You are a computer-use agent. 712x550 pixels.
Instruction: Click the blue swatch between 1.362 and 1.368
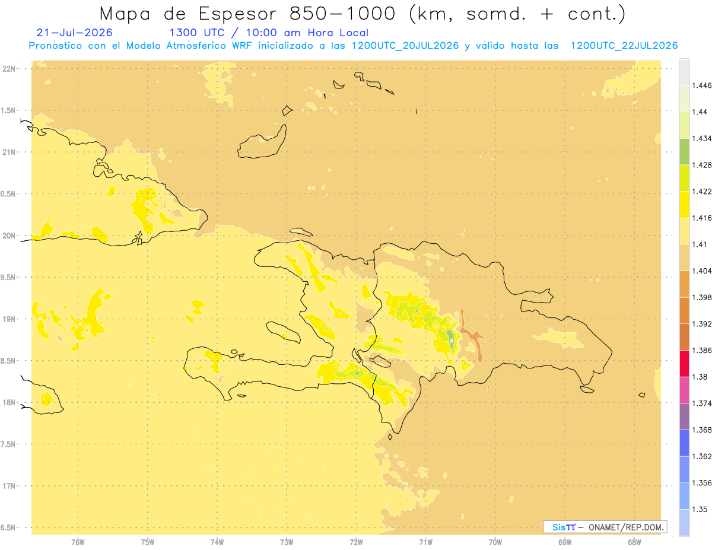tap(684, 443)
